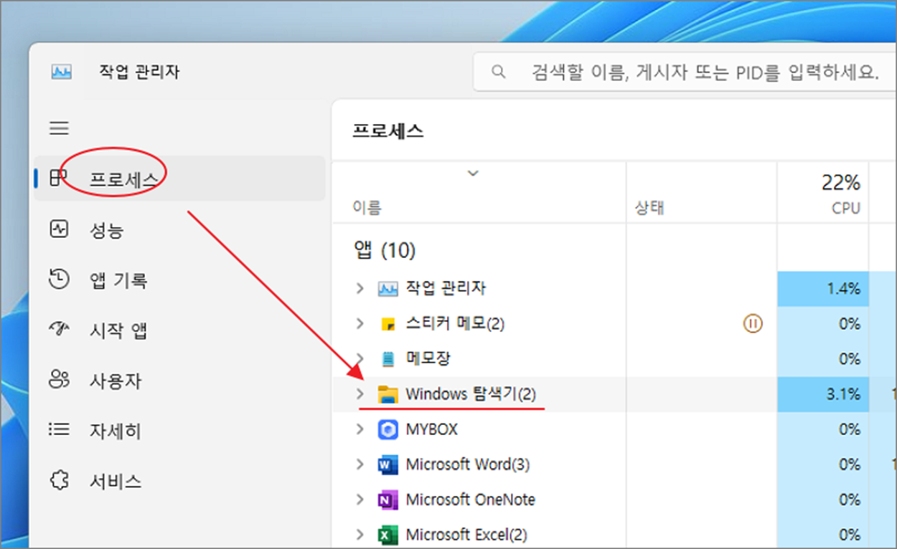The image size is (897, 549).
Task: Click the 서비스 puzzle piece icon
Action: click(58, 479)
